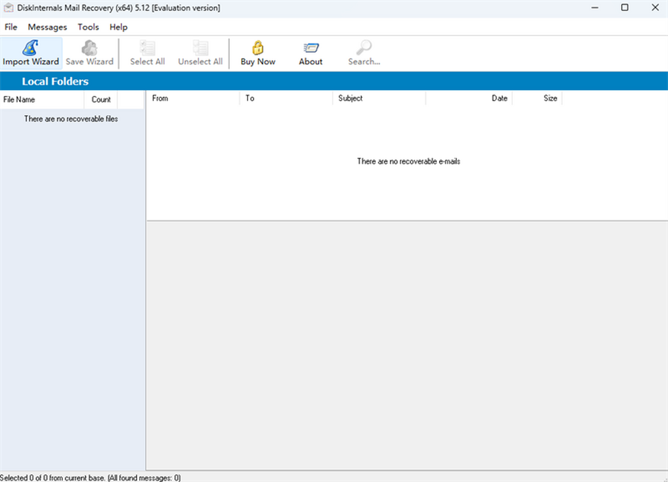Sort emails by the Subject column
The image size is (668, 482).
click(x=380, y=99)
